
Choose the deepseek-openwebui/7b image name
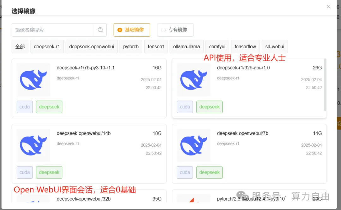[243, 133]
